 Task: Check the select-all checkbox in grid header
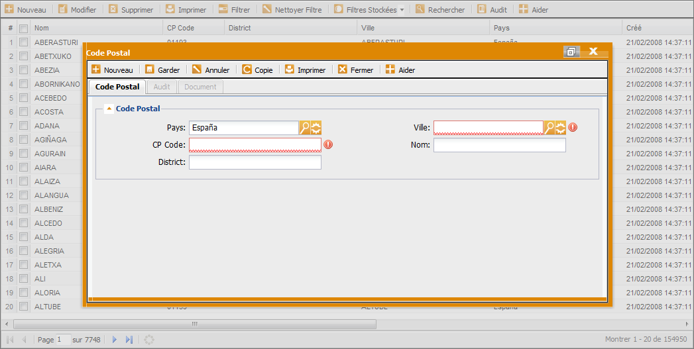24,28
